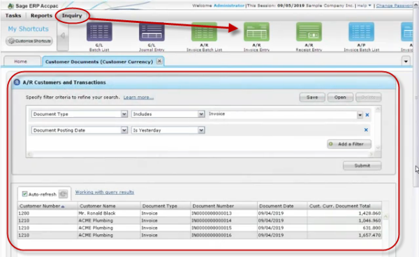Click the Administrator user link

pos(229,6)
